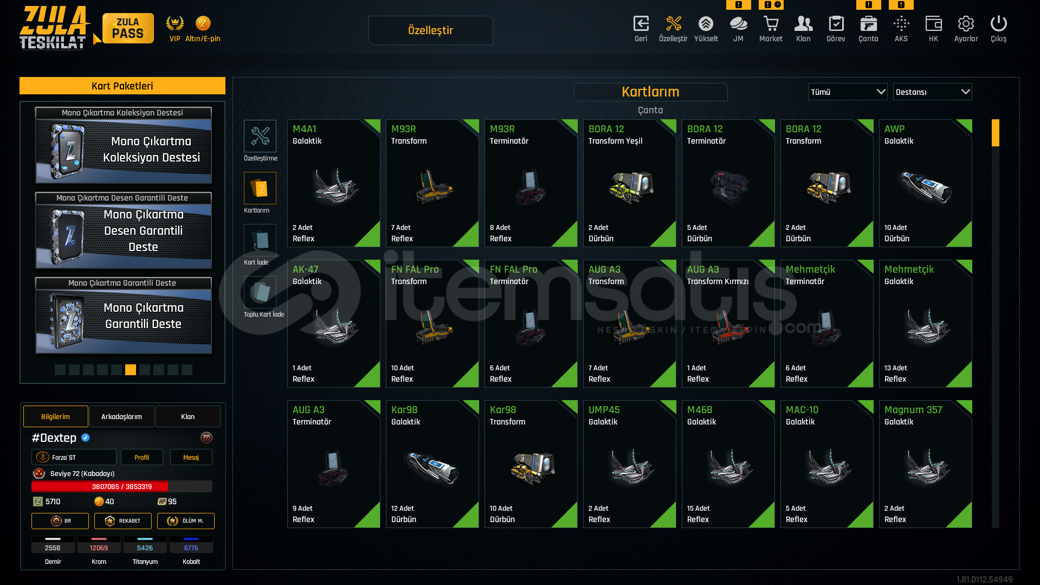Open Toplu Kart İade sidebar icon
Screen dimensions: 1040x585
click(260, 292)
